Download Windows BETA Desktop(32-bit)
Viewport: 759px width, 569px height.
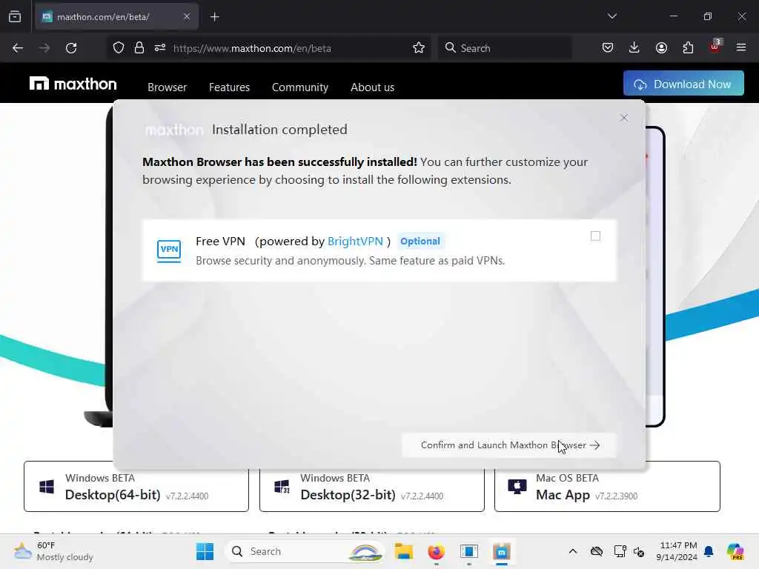click(372, 486)
